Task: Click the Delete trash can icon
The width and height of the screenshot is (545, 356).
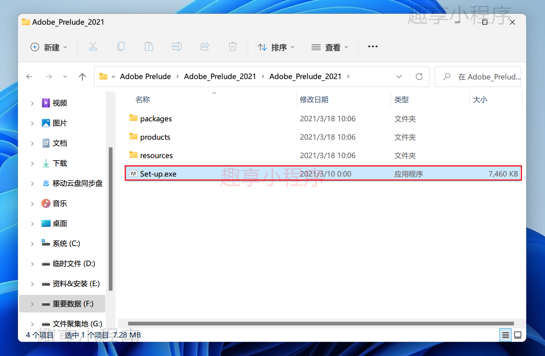Action: pos(233,47)
